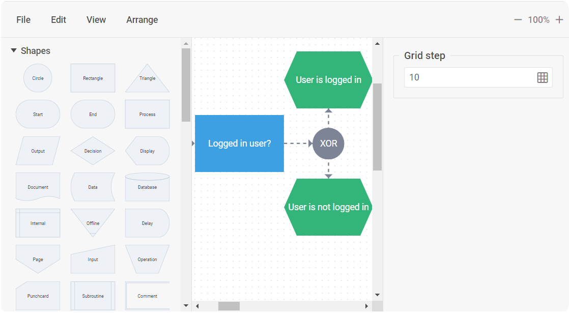Click the Grid step input field
The height and width of the screenshot is (313, 569).
click(x=478, y=77)
